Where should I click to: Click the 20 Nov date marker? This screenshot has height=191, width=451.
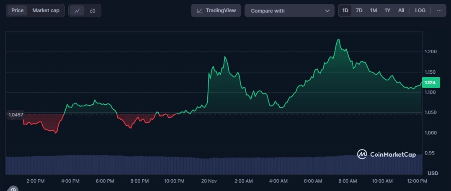(209, 181)
